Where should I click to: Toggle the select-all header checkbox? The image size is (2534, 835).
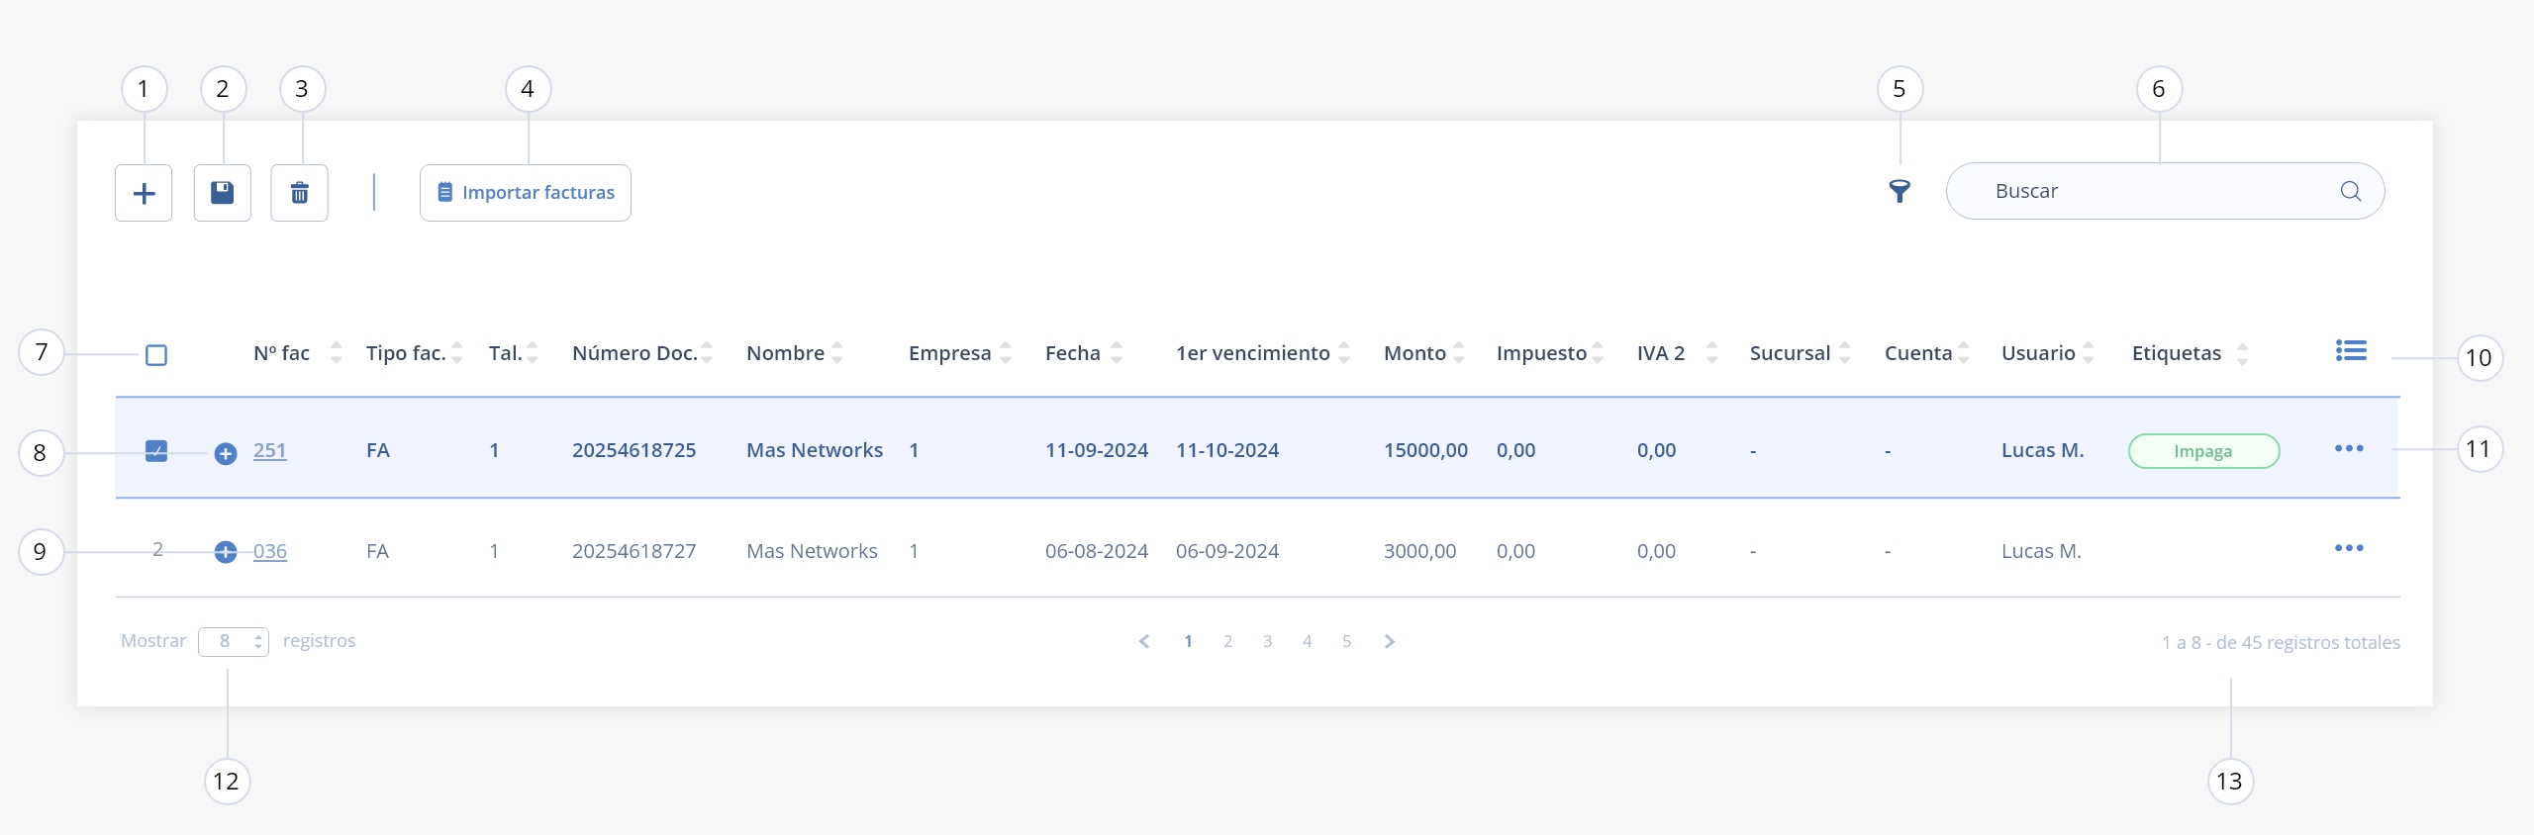tap(156, 354)
